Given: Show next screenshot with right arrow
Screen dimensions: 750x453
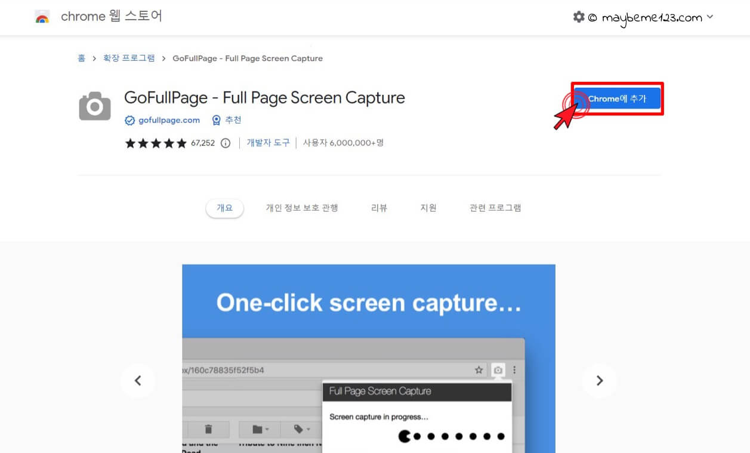Looking at the screenshot, I should point(600,381).
